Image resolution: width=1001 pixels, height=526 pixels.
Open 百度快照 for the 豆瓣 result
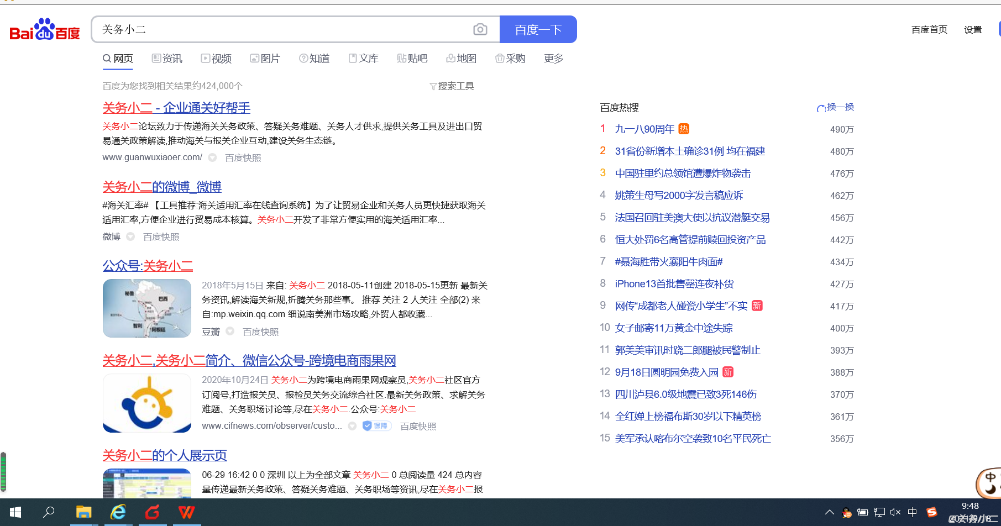pyautogui.click(x=261, y=332)
